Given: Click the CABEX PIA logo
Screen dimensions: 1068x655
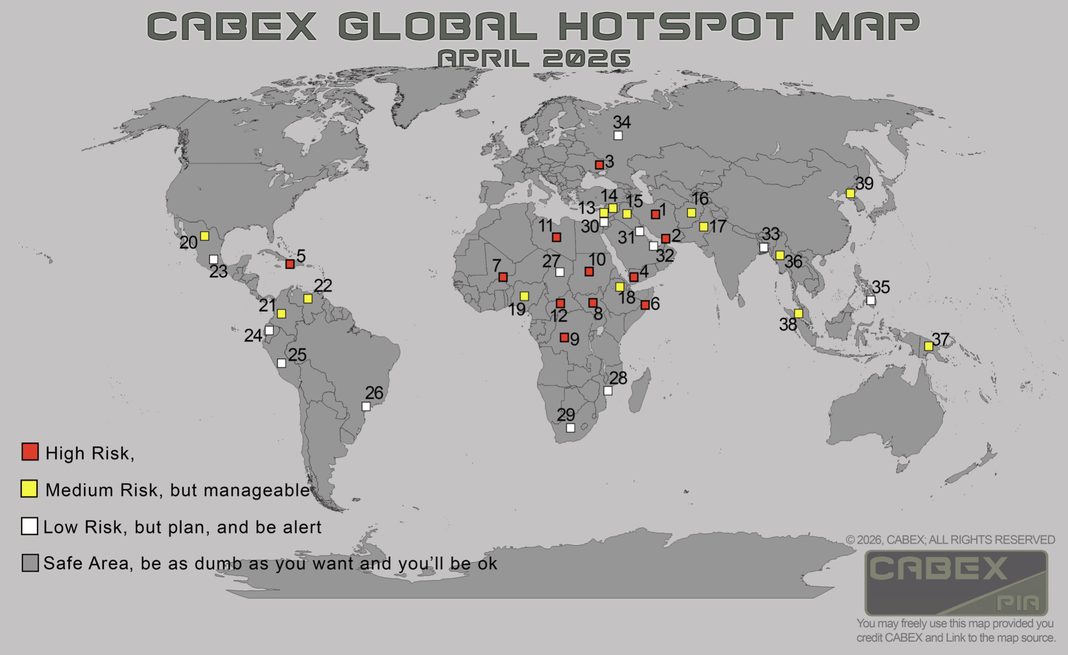Looking at the screenshot, I should pyautogui.click(x=956, y=583).
